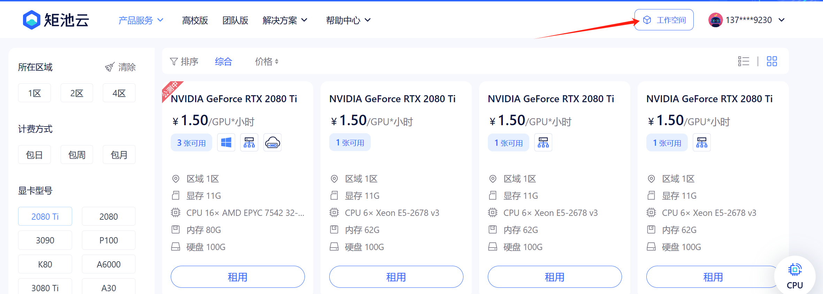This screenshot has height=294, width=823.
Task: Click the 矩池云 logo
Action: point(56,20)
